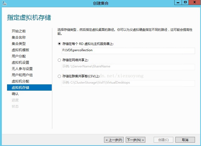The height and width of the screenshot is (146, 201).
Task: Click the greyed-out 创建(C) button
Action: coord(163,140)
